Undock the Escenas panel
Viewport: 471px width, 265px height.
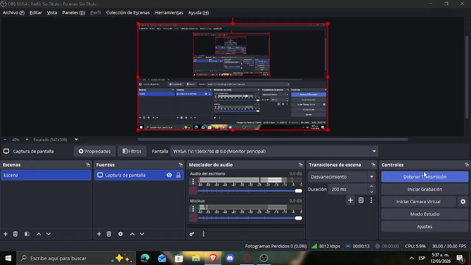[88, 165]
